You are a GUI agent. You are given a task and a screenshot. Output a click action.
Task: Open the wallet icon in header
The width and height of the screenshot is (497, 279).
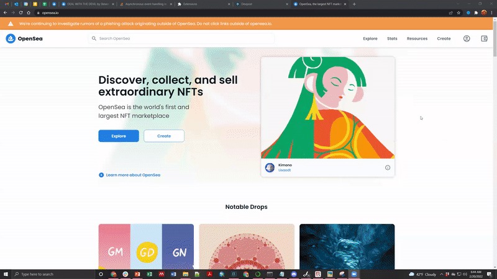[484, 38]
